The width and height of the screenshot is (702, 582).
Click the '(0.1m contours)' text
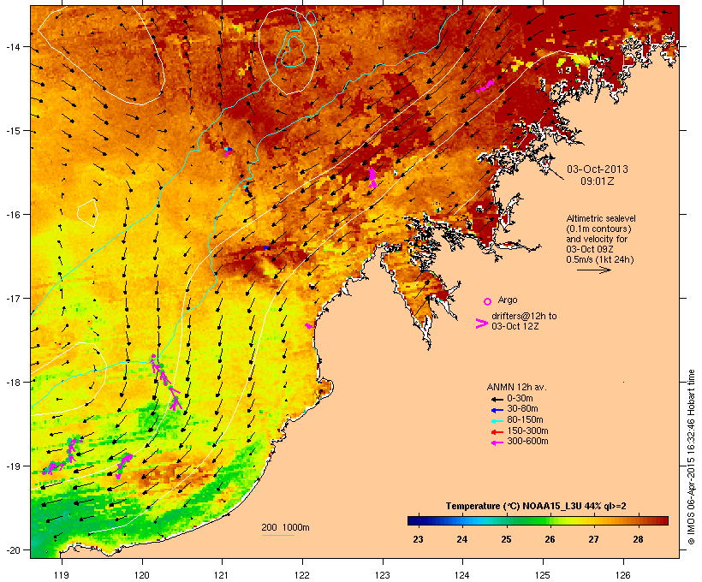click(598, 229)
